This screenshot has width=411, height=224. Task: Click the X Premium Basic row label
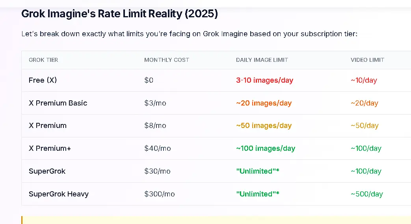point(58,103)
